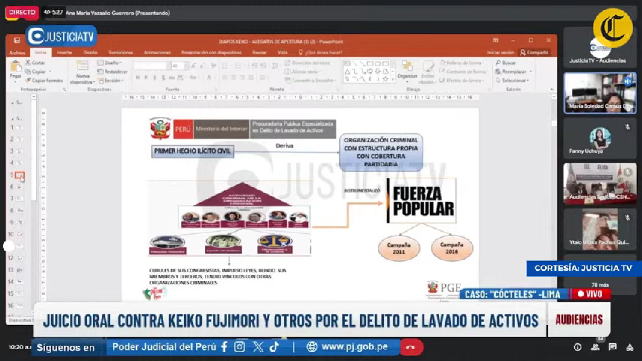Select the star shape in shapes gallery
This screenshot has height=361, width=642.
pos(385,79)
